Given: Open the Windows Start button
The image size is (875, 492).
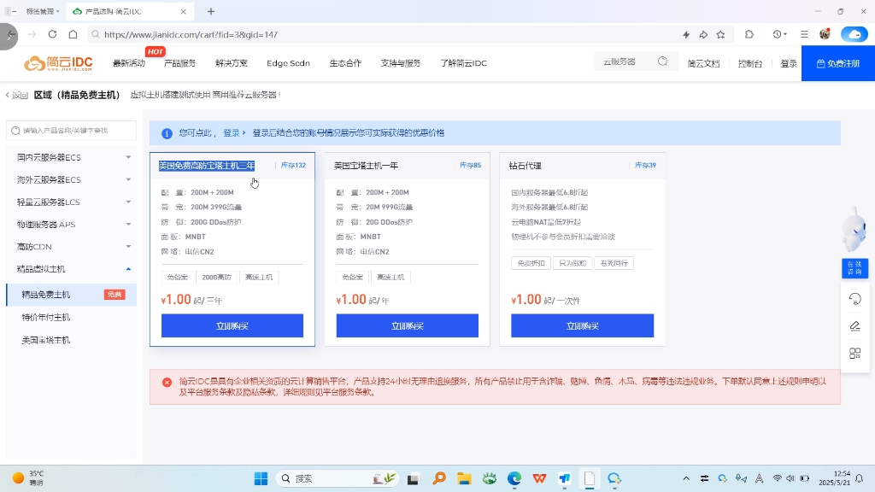Looking at the screenshot, I should pos(261,478).
